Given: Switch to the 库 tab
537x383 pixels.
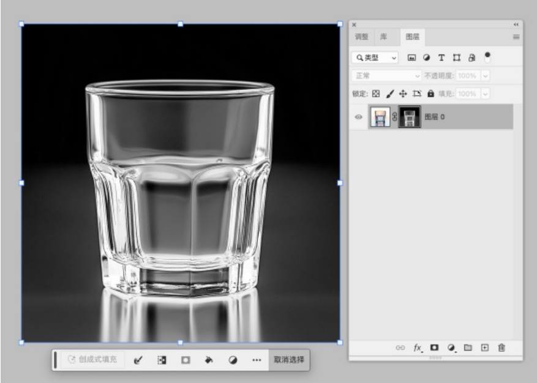Looking at the screenshot, I should point(383,37).
